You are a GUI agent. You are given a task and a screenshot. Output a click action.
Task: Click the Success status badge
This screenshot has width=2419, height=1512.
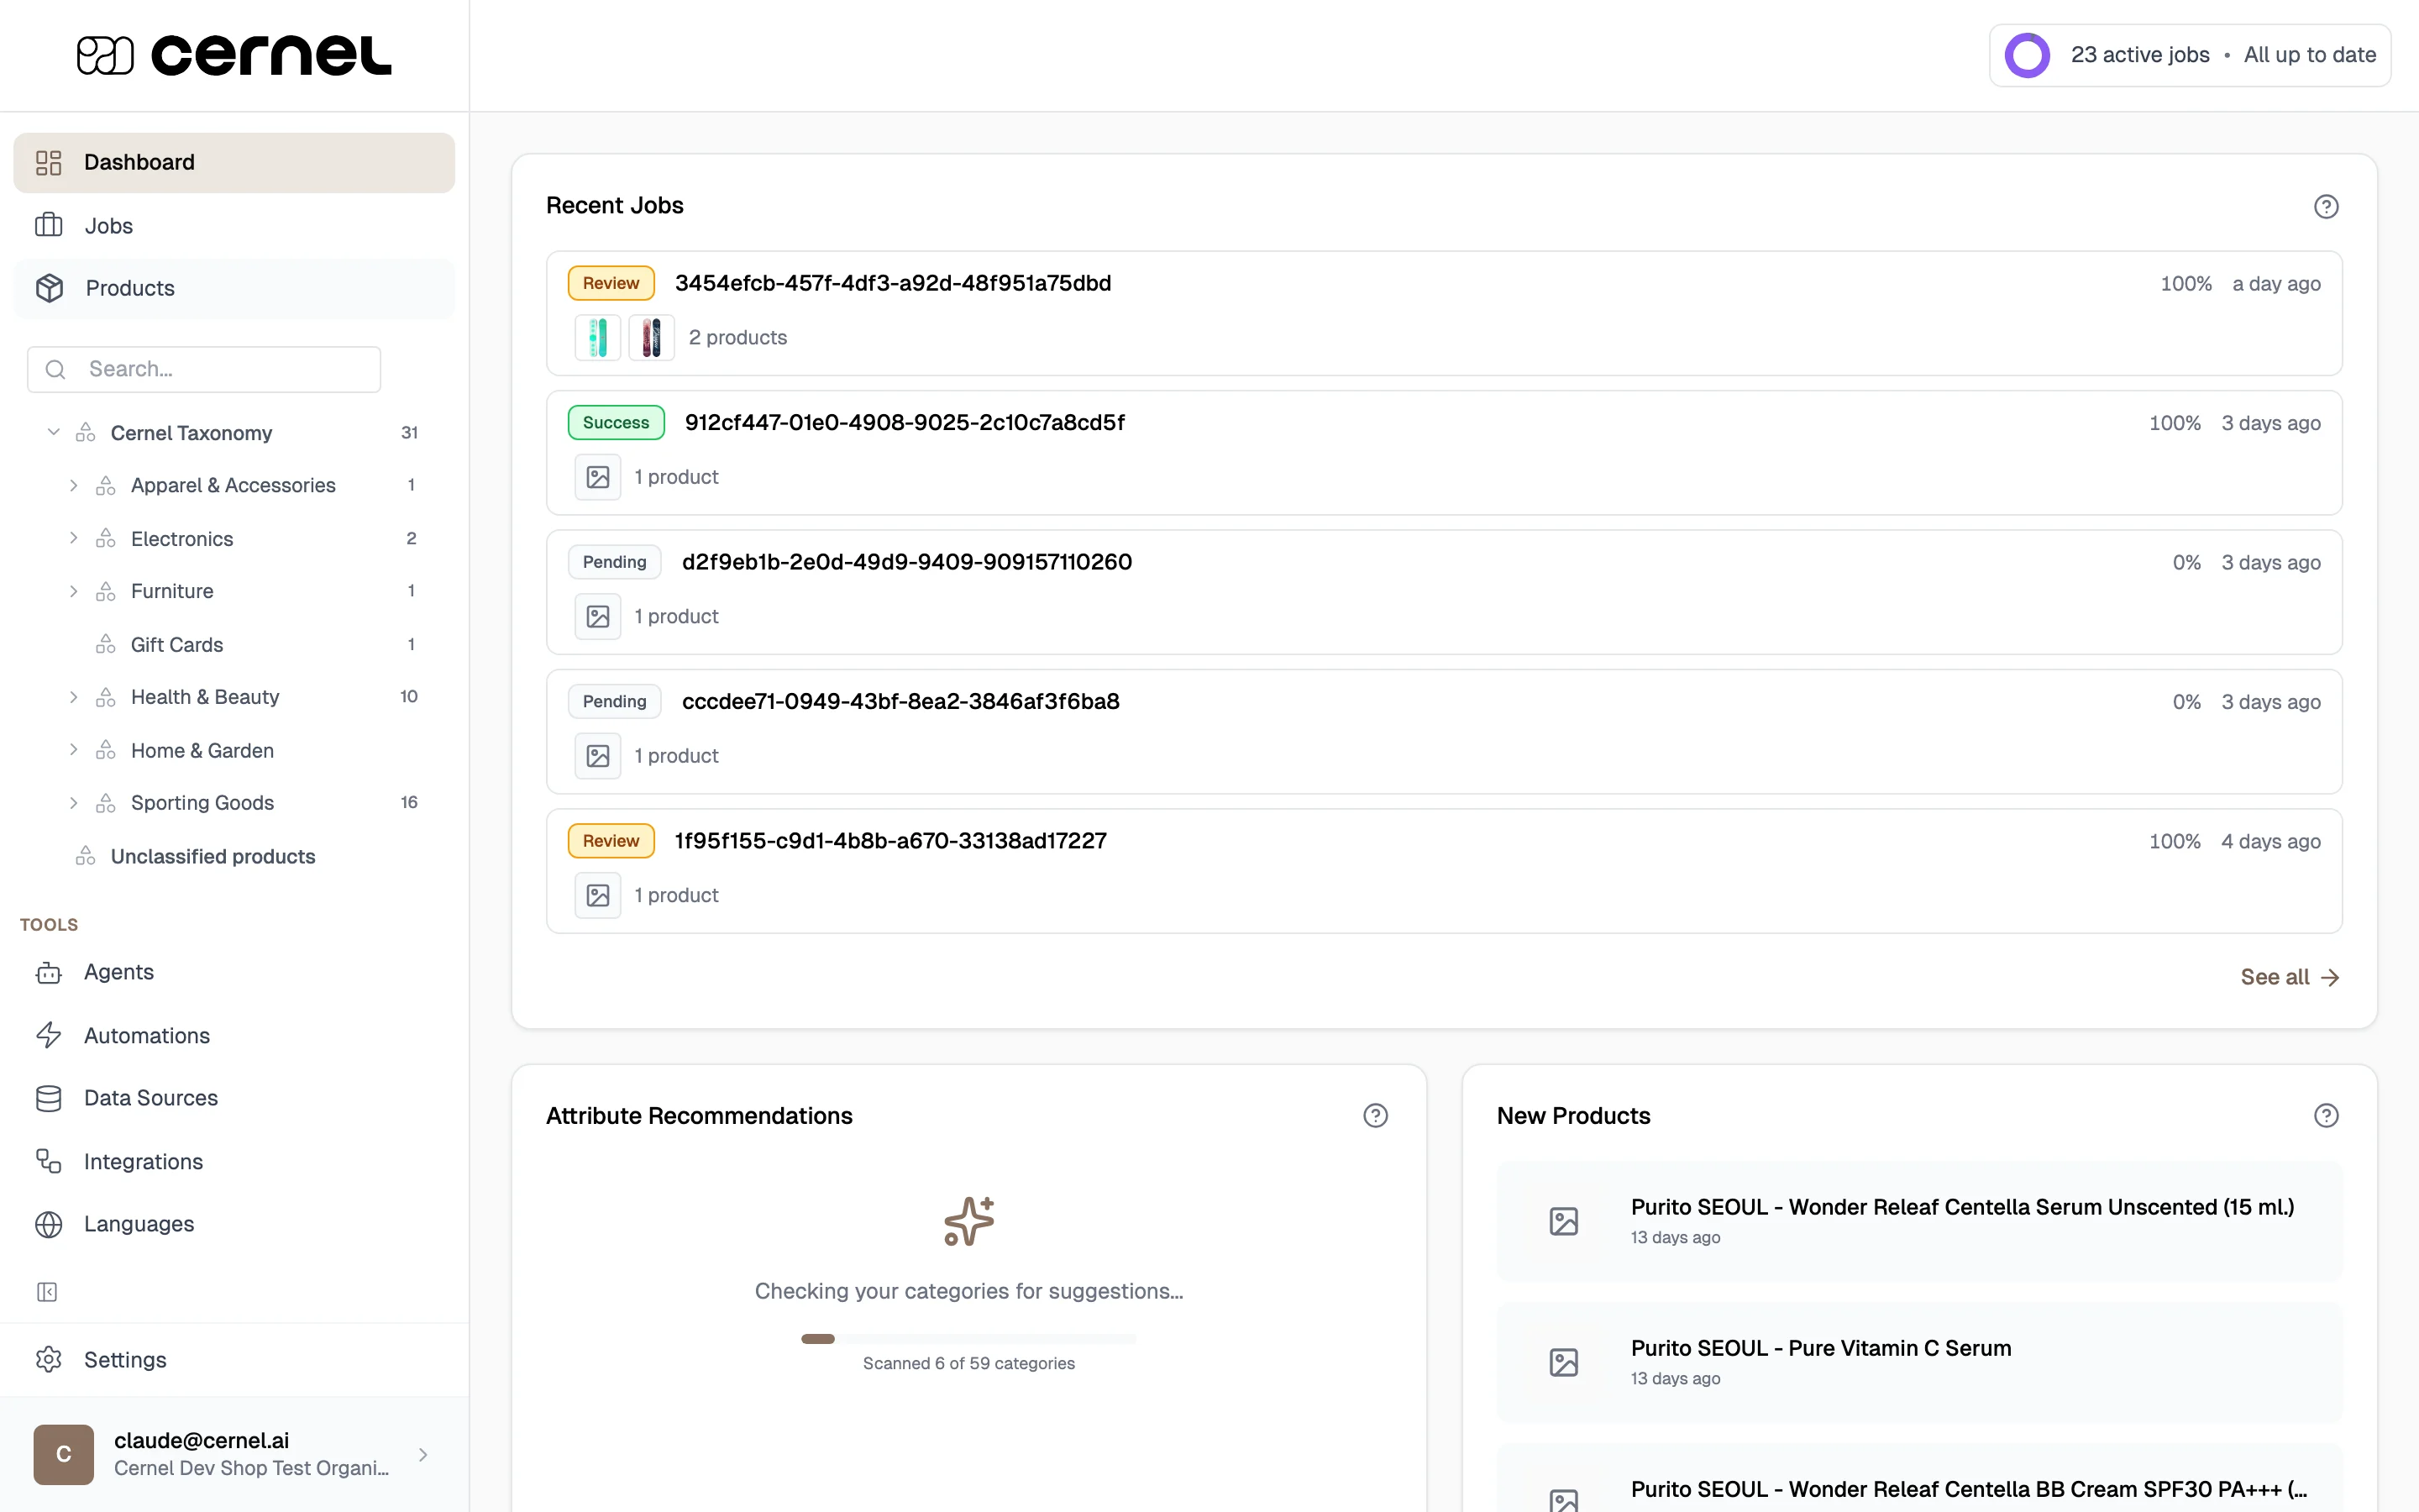[x=616, y=422]
